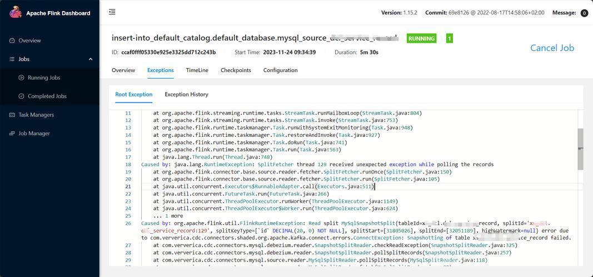Click line 13 runWithSystemExitMonitoring text
The image size is (593, 277).
click(x=283, y=128)
